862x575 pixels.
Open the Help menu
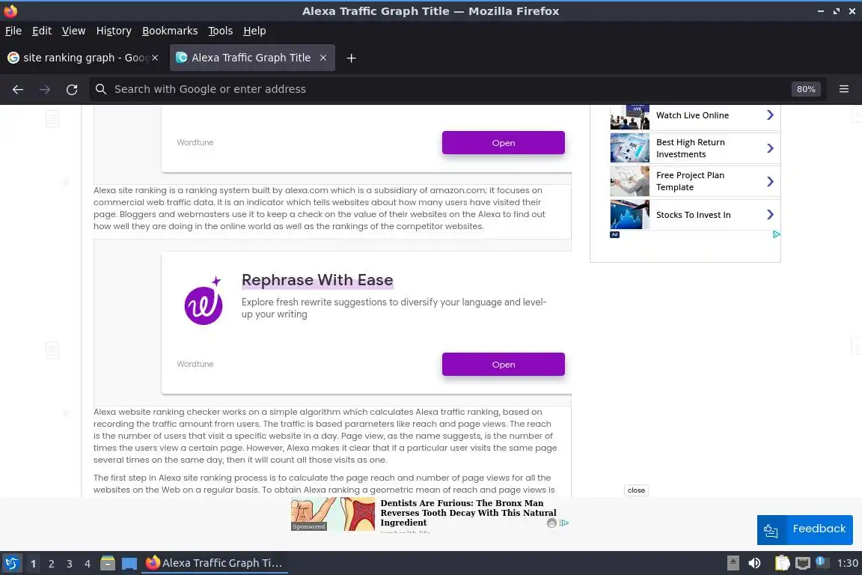pyautogui.click(x=254, y=31)
